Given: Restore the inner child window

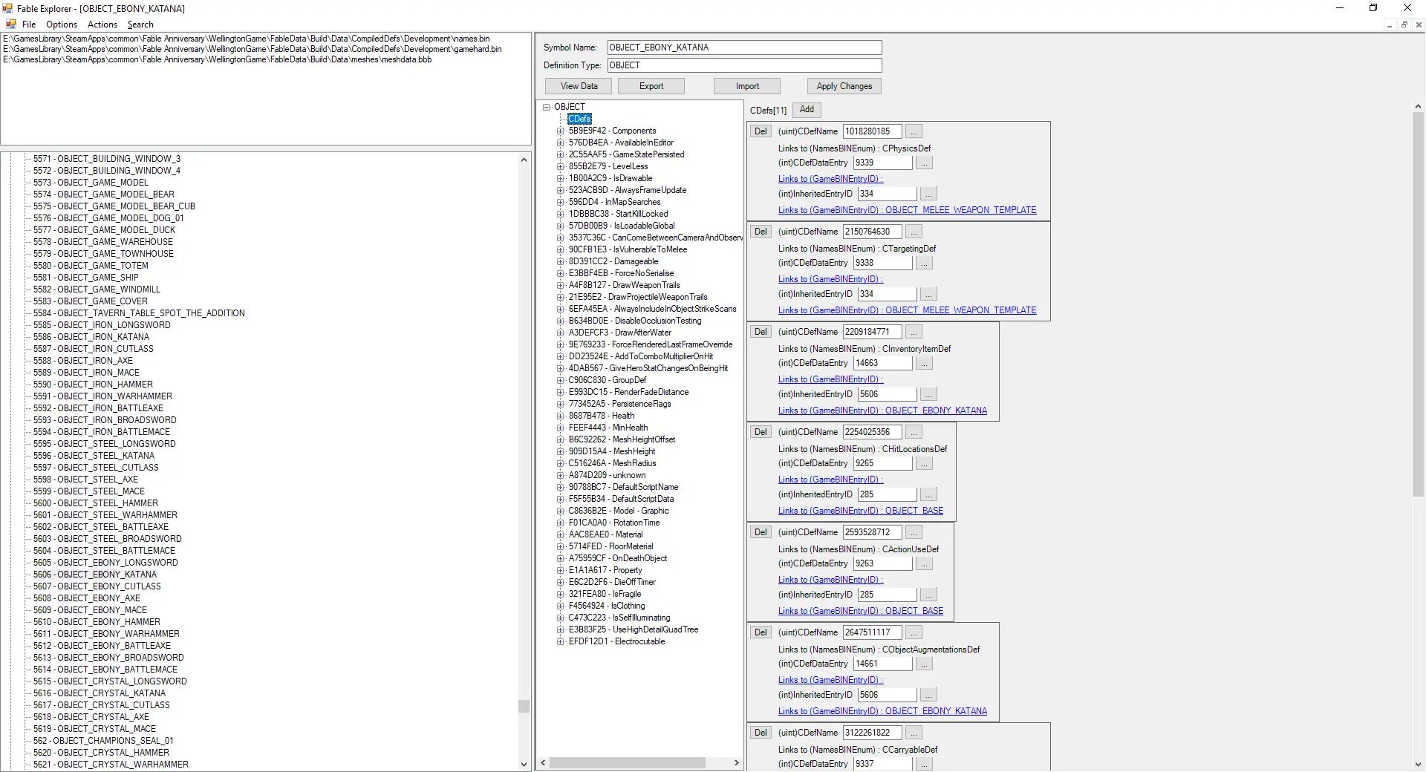Looking at the screenshot, I should click(1404, 24).
